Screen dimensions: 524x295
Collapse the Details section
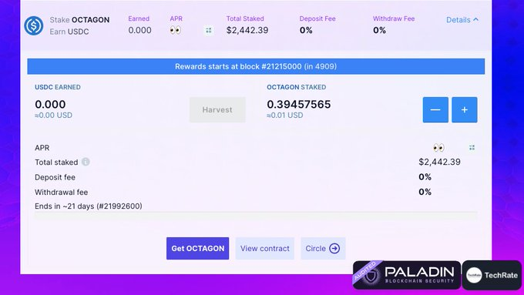(462, 20)
